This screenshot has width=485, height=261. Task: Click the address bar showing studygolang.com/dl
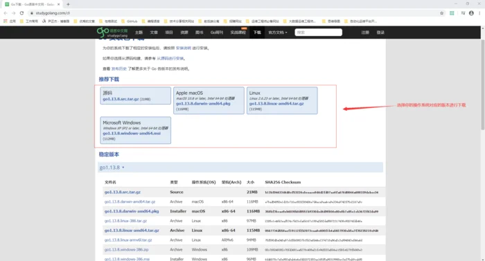(x=232, y=13)
